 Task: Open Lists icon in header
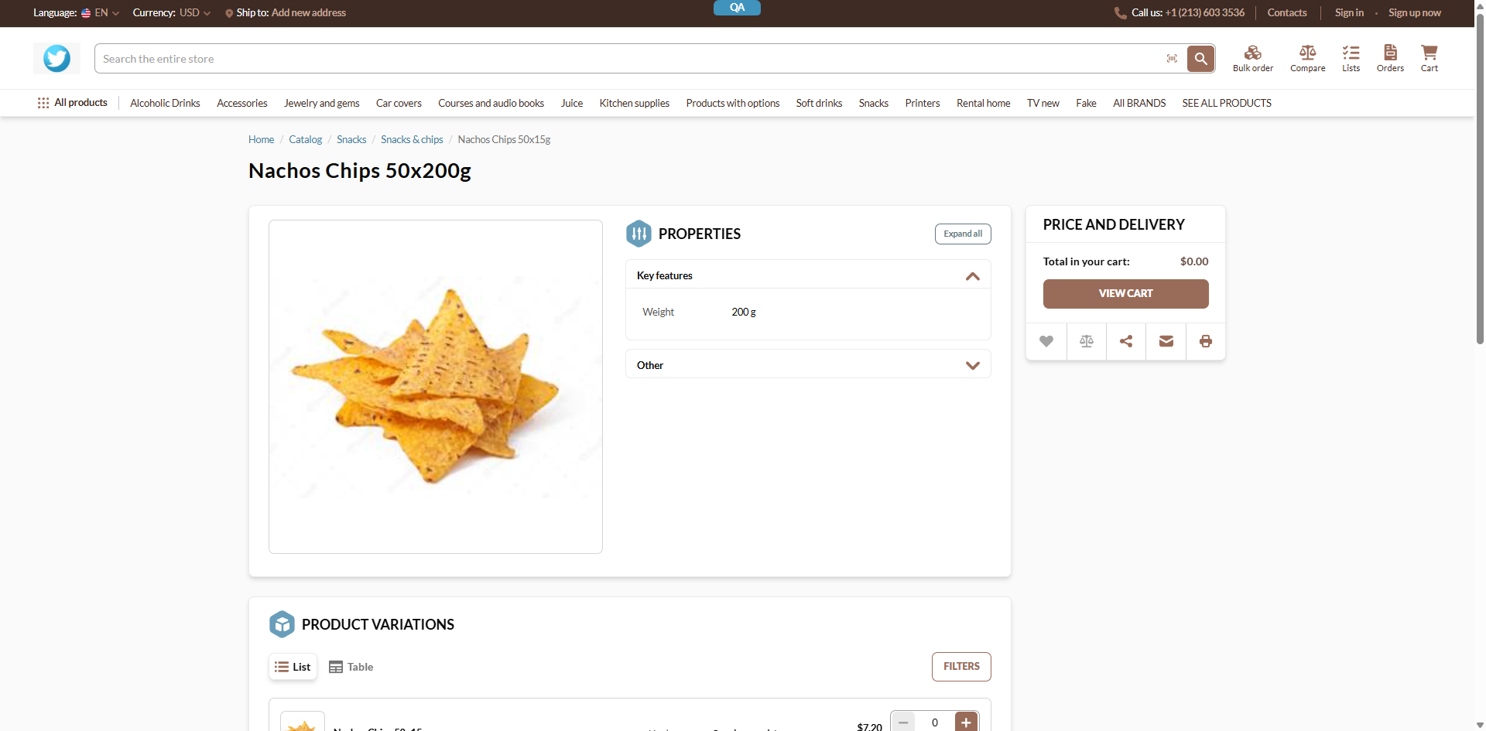[x=1351, y=59]
